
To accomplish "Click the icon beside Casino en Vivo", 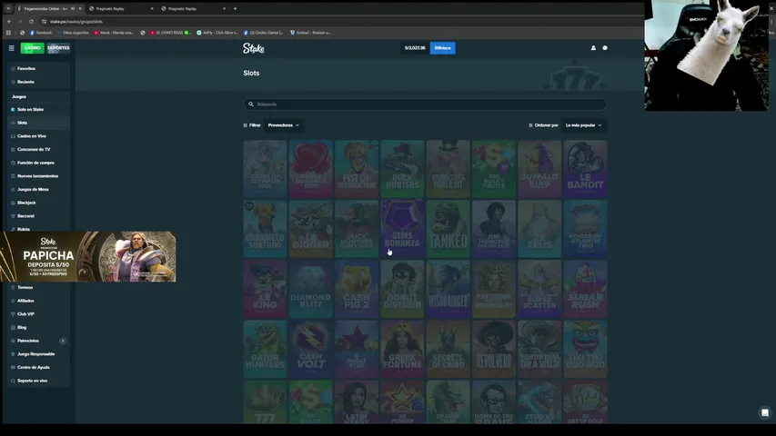I will (13, 136).
